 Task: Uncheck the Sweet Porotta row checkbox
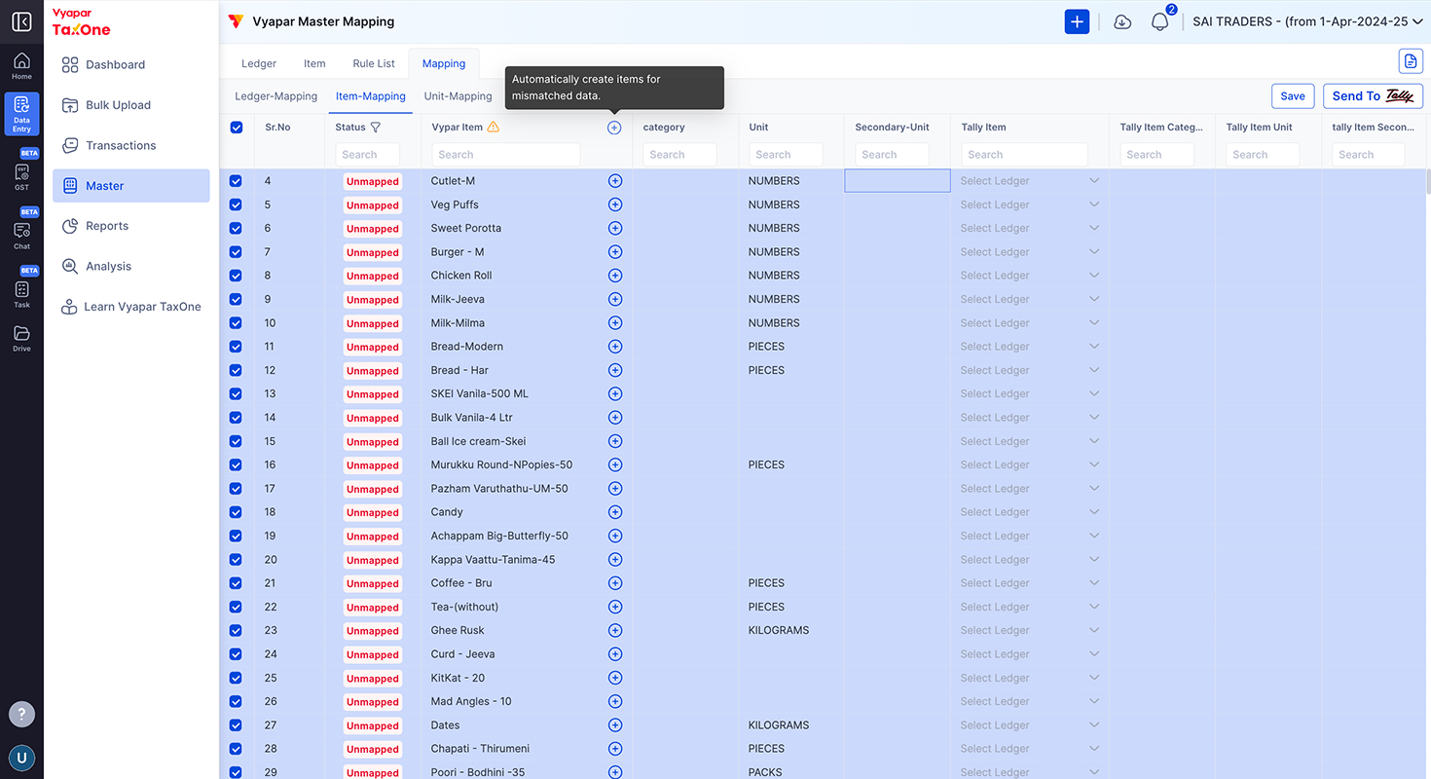[x=236, y=228]
